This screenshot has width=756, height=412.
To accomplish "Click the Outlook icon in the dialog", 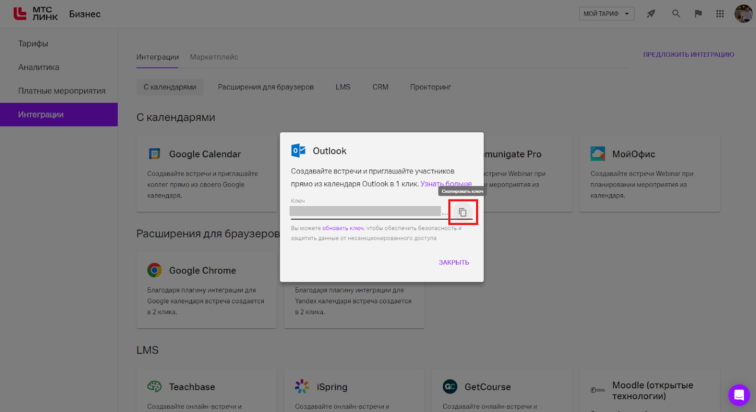I will coord(298,151).
